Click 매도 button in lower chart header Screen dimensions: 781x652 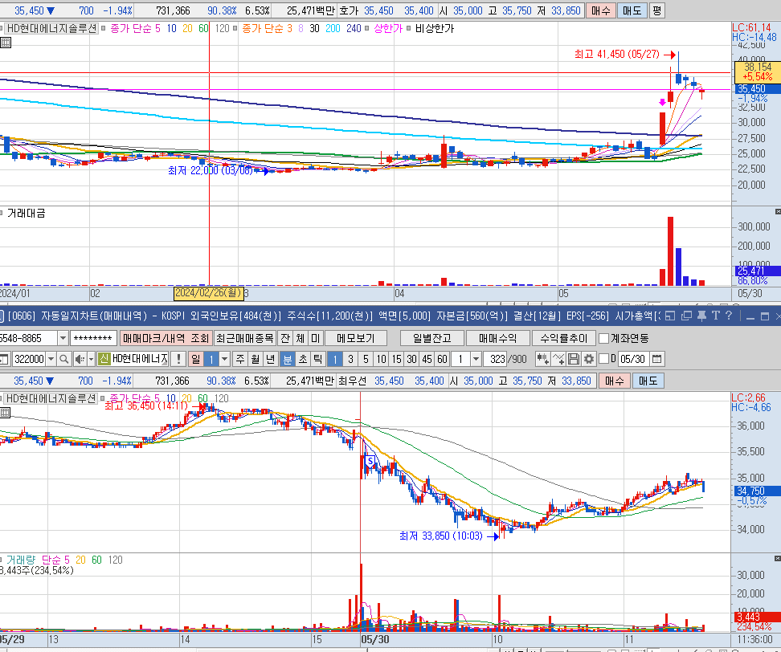[648, 381]
